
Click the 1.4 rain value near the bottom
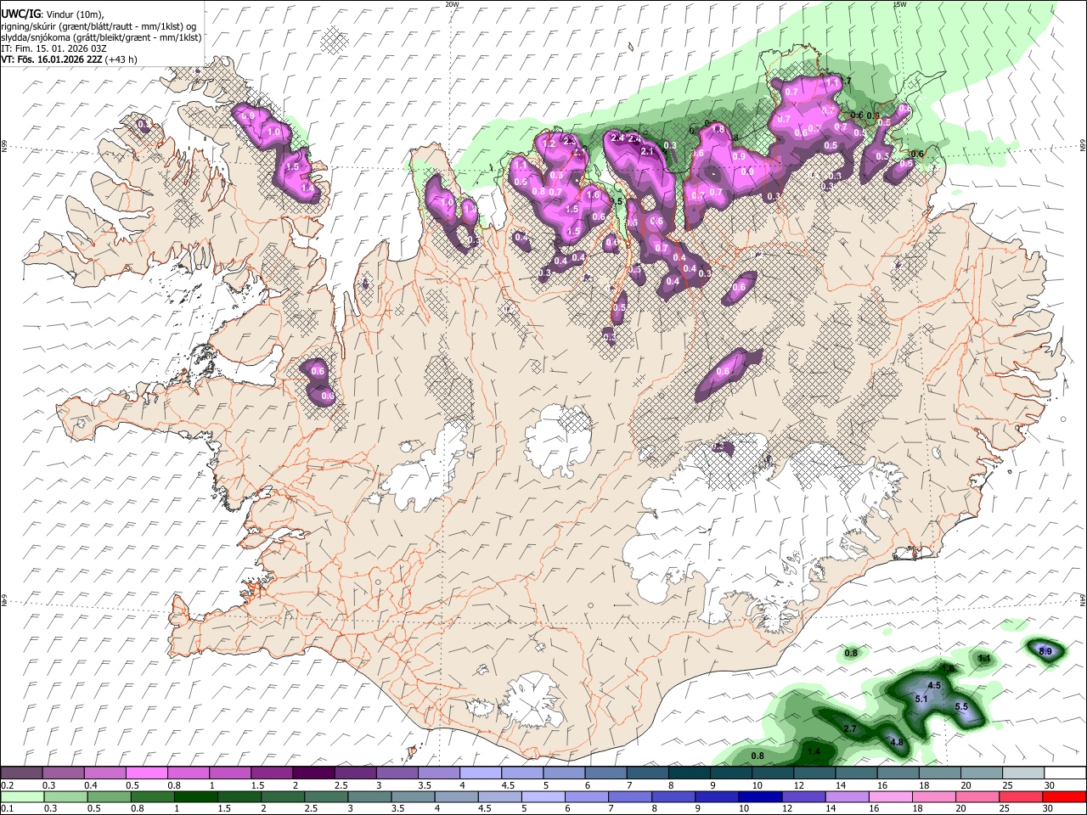coord(814,752)
